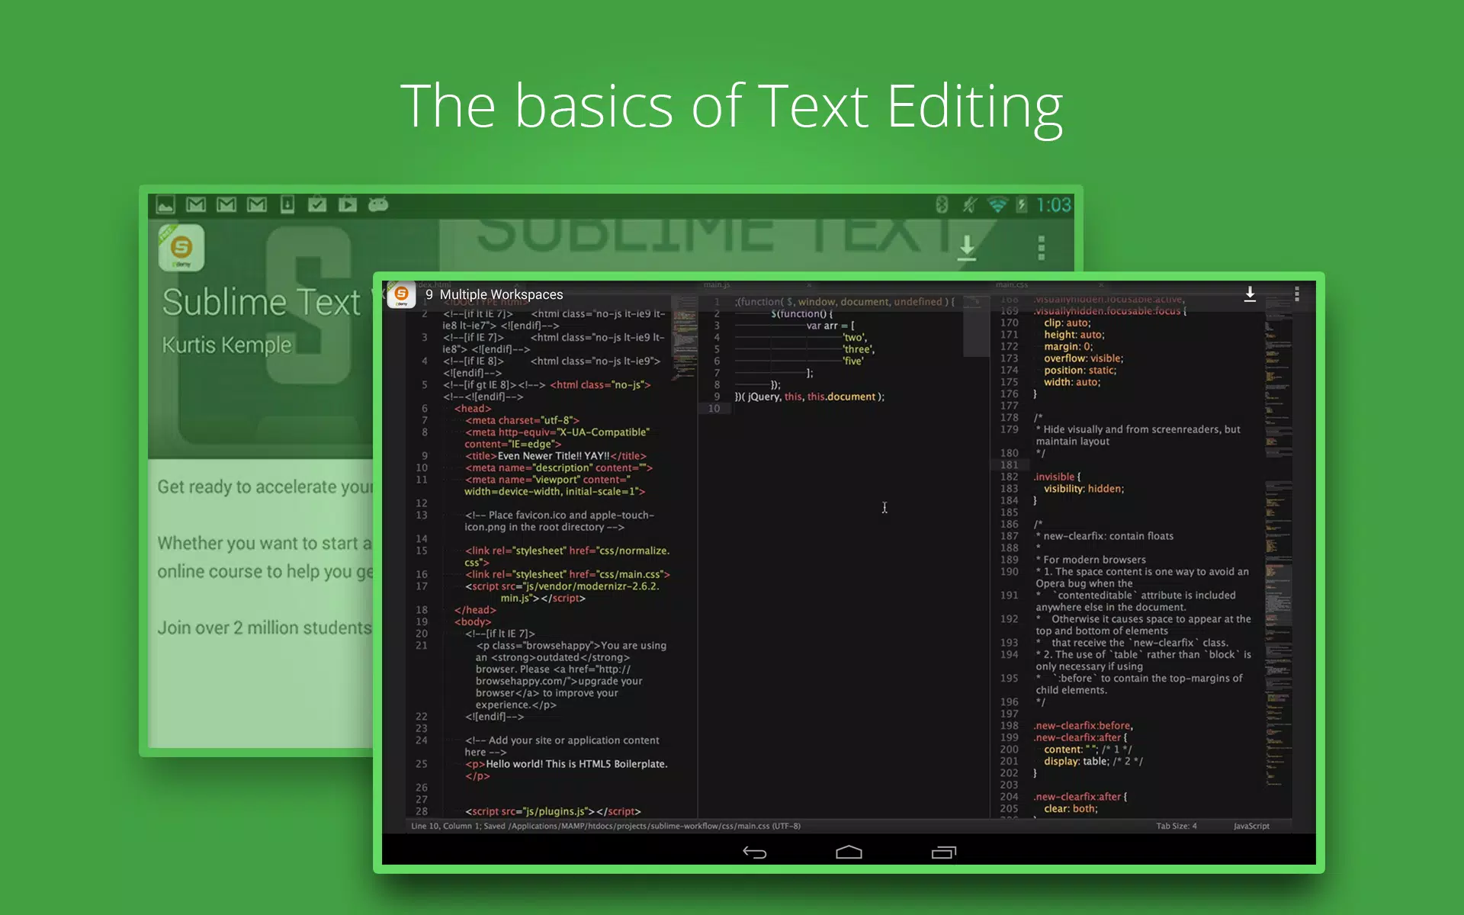
Task: Select the main.css editor tab
Action: tap(1011, 284)
